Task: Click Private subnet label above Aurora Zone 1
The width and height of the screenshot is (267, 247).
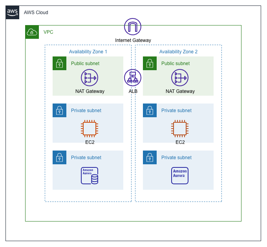Action: tap(86, 158)
